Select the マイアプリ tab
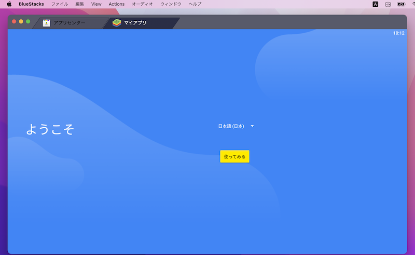Image resolution: width=415 pixels, height=255 pixels. [x=135, y=23]
